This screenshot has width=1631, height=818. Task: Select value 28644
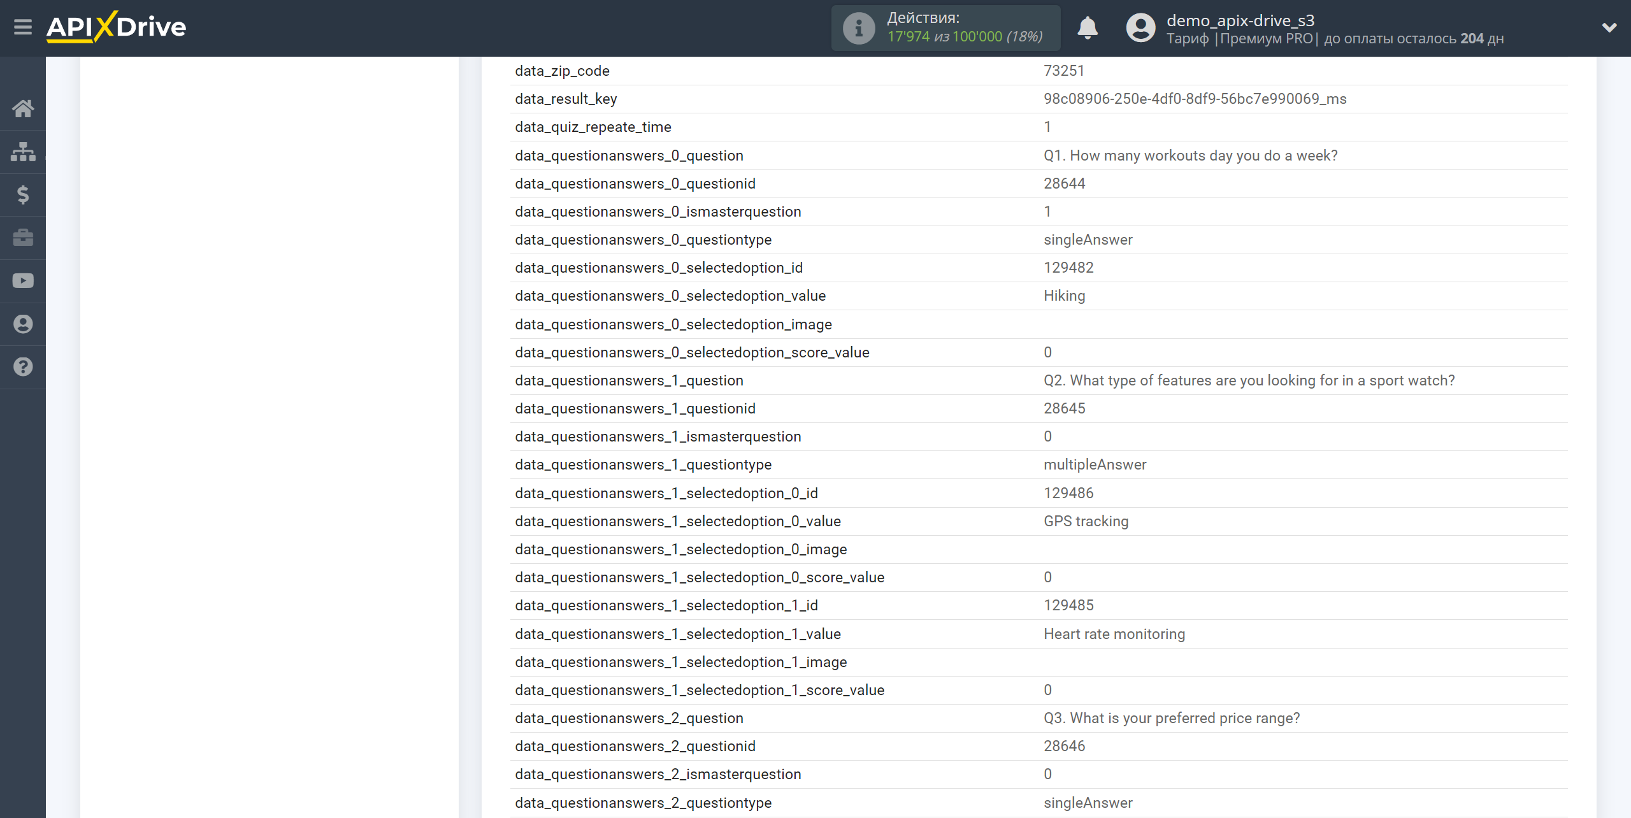[1064, 183]
